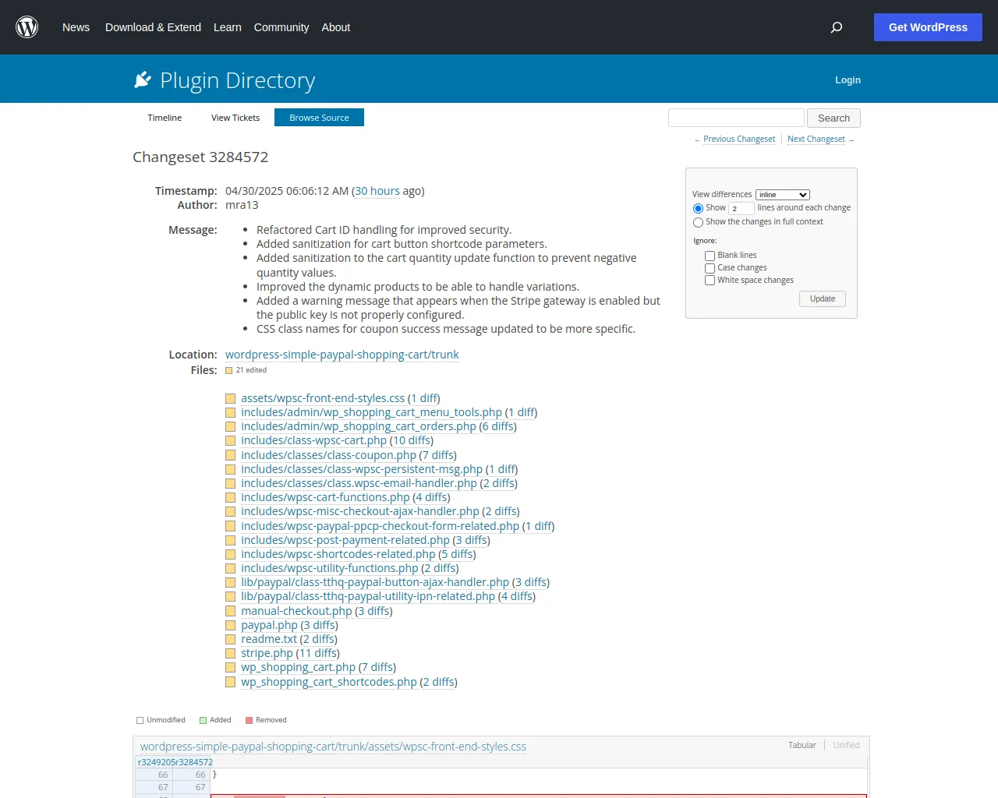
Task: Click file icon beside wpsc-paypal-ppcp-checkout-form-related.php
Action: coord(230,526)
